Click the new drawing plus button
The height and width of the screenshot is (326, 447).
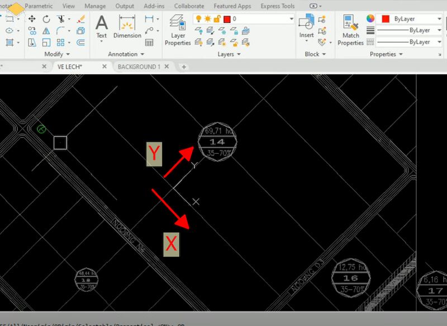pyautogui.click(x=184, y=67)
